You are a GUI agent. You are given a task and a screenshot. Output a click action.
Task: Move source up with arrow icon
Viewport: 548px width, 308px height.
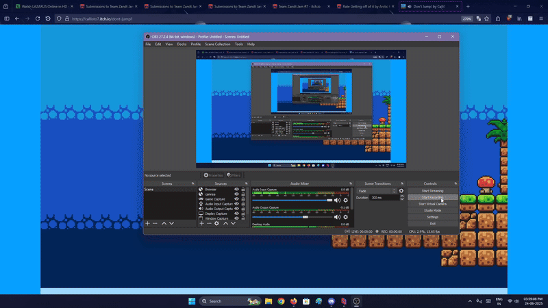tap(225, 223)
